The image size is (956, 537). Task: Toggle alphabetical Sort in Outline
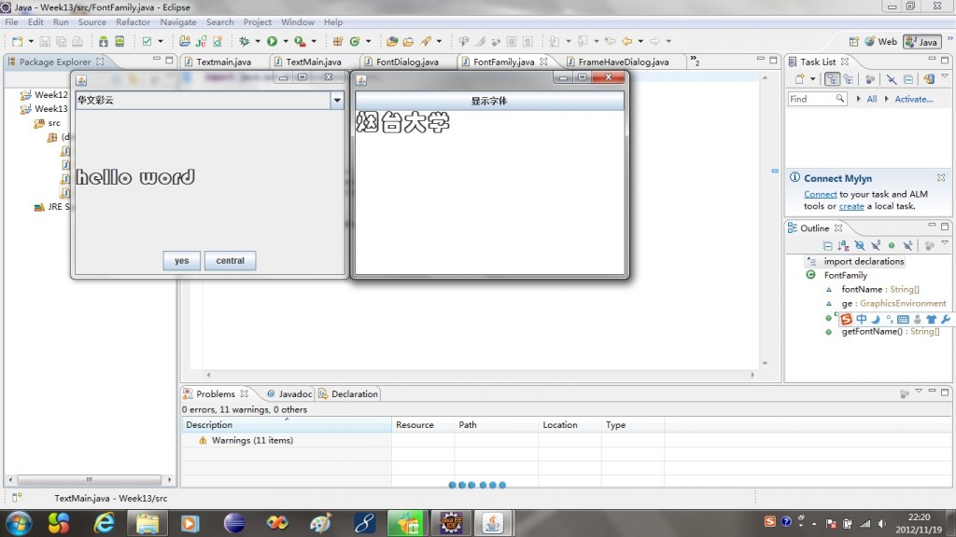click(843, 245)
